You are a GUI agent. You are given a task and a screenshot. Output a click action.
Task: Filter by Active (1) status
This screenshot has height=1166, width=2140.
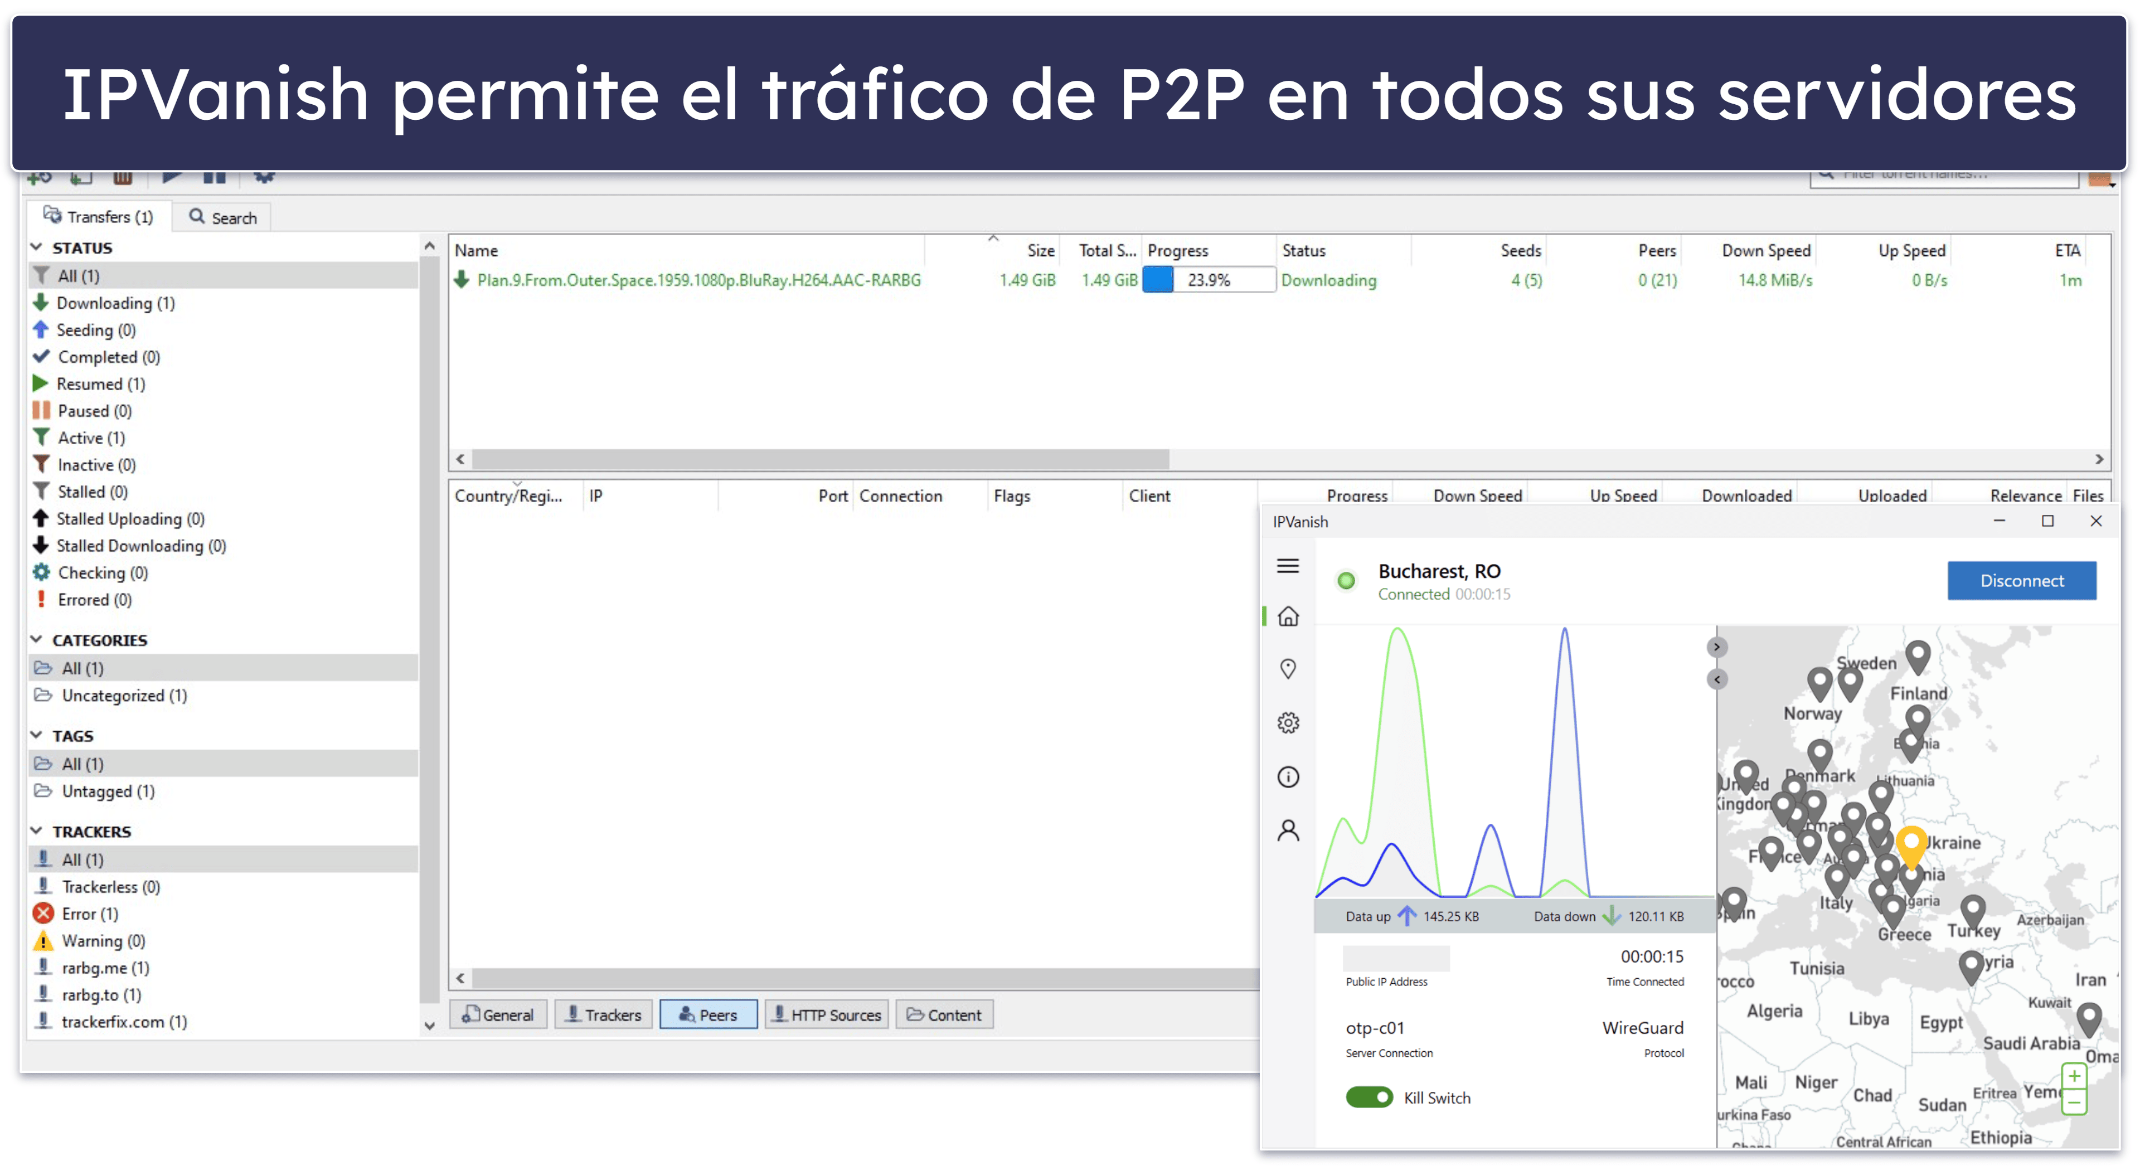pos(222,438)
